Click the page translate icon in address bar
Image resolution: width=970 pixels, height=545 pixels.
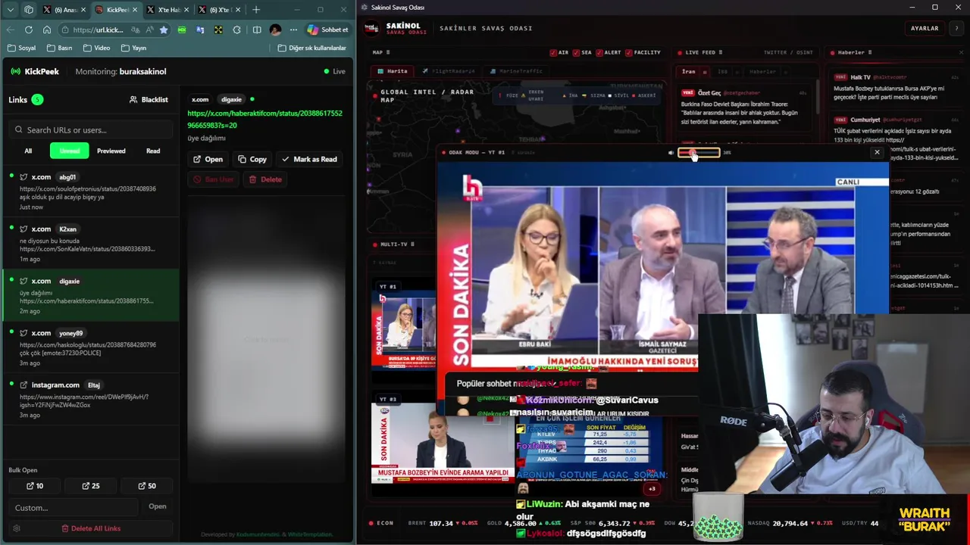pyautogui.click(x=135, y=30)
